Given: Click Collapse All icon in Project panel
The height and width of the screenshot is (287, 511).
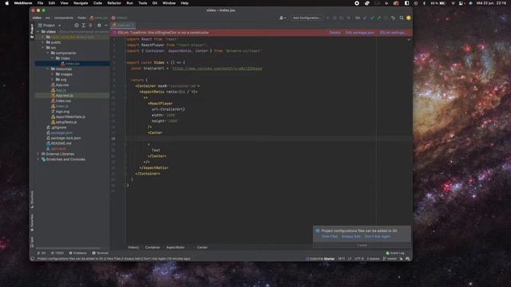Looking at the screenshot, I should click(x=90, y=26).
